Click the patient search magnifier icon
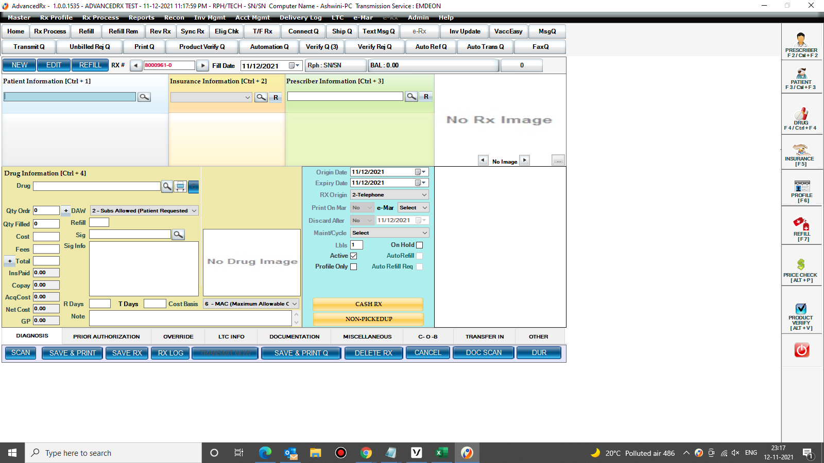Viewport: 824px width, 463px height. (x=144, y=97)
